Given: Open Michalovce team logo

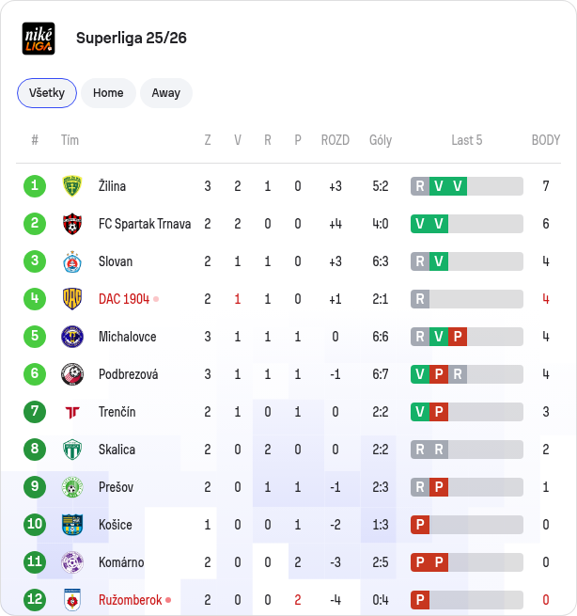Looking at the screenshot, I should click(72, 337).
